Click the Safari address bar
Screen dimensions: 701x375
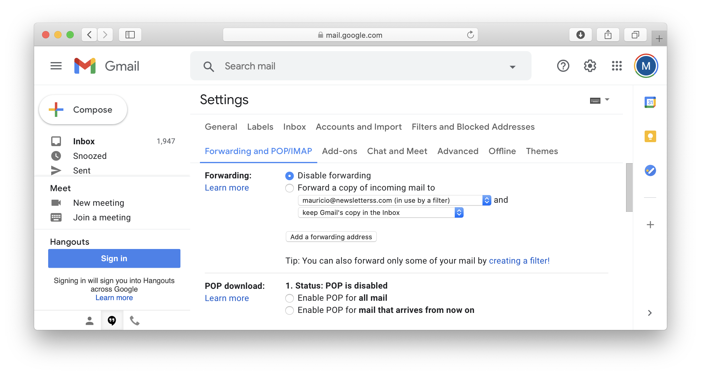350,35
